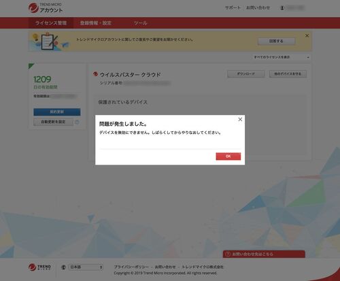The width and height of the screenshot is (340, 281).
Task: Click the Trend Micro footer logo
Action: (39, 267)
